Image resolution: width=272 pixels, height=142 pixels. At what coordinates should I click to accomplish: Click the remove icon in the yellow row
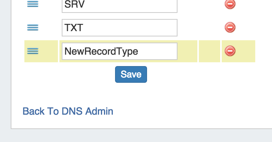pos(230,51)
